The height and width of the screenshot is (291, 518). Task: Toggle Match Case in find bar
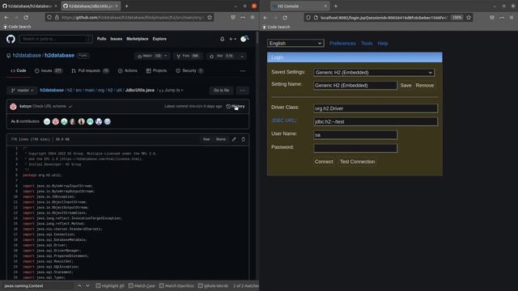142,285
